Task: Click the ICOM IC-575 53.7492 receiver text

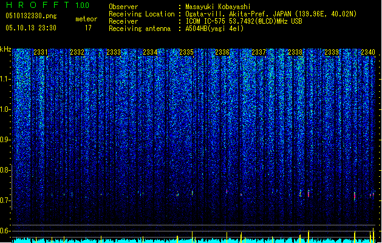Action: (x=244, y=21)
